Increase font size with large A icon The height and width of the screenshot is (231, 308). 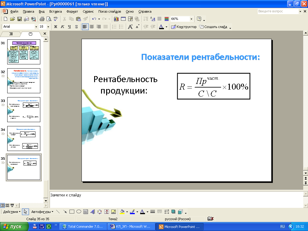coord(130,27)
